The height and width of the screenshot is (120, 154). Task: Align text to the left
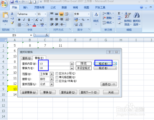point(52,19)
